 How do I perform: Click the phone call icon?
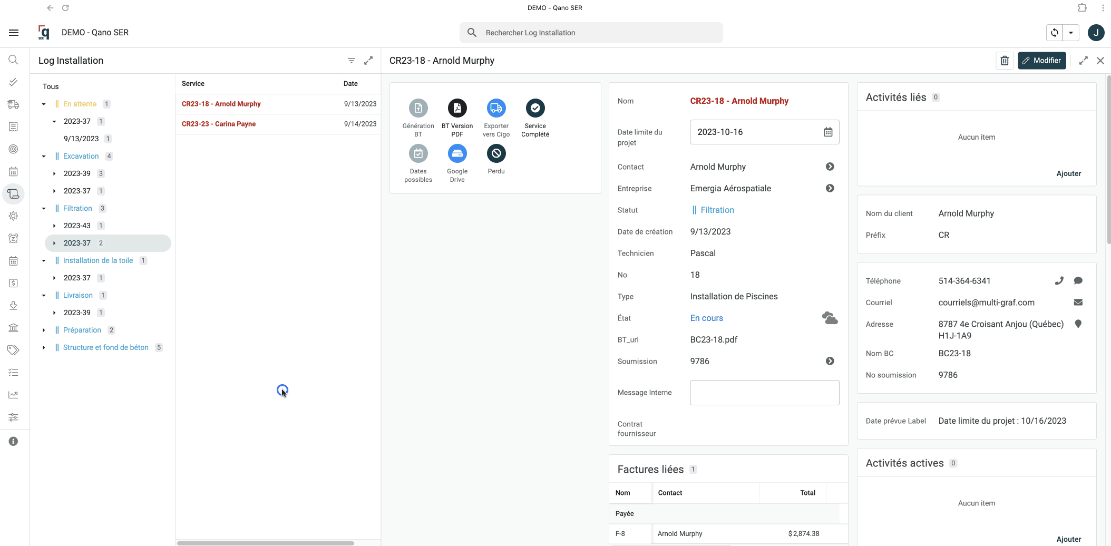pos(1059,281)
